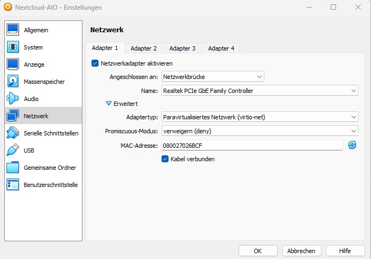
Task: Choose Allgemein label in the sidebar
Action: [36, 30]
